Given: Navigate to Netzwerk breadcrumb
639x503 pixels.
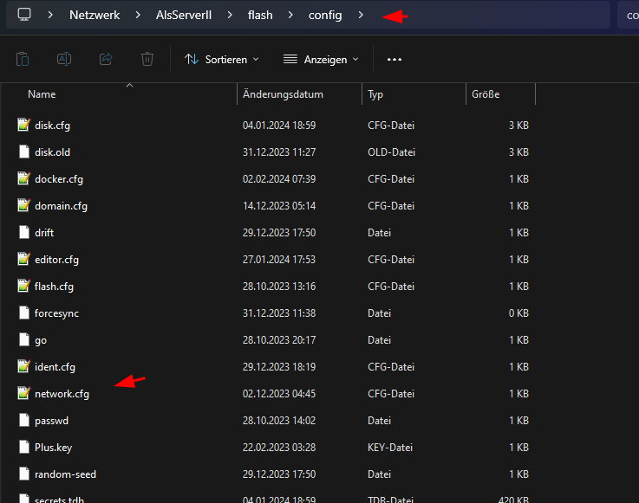Looking at the screenshot, I should pos(95,15).
